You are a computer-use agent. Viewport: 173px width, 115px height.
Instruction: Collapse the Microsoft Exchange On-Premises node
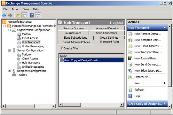[x=4, y=26]
